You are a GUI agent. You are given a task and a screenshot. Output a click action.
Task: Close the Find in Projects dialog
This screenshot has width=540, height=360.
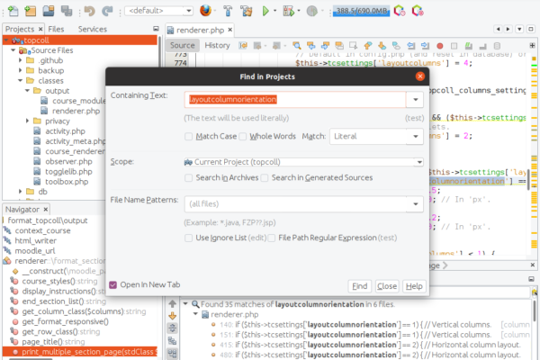419,76
